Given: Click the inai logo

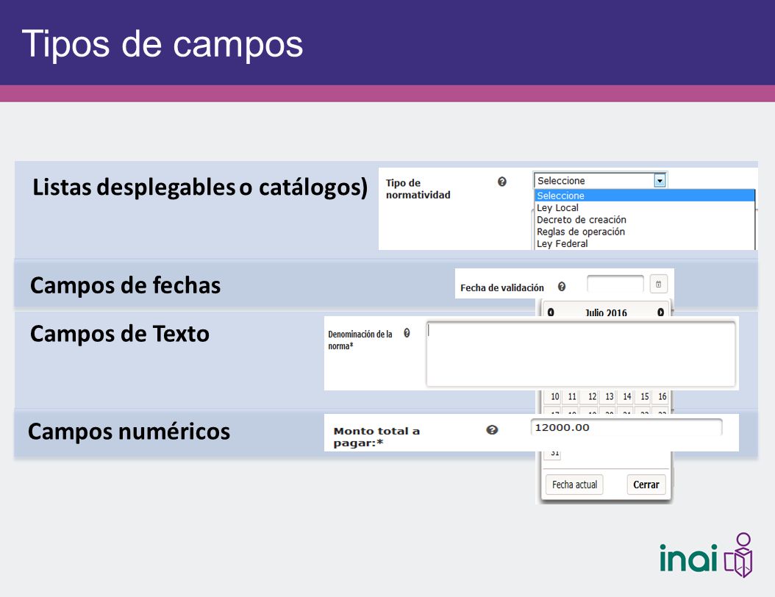Looking at the screenshot, I should 706,556.
